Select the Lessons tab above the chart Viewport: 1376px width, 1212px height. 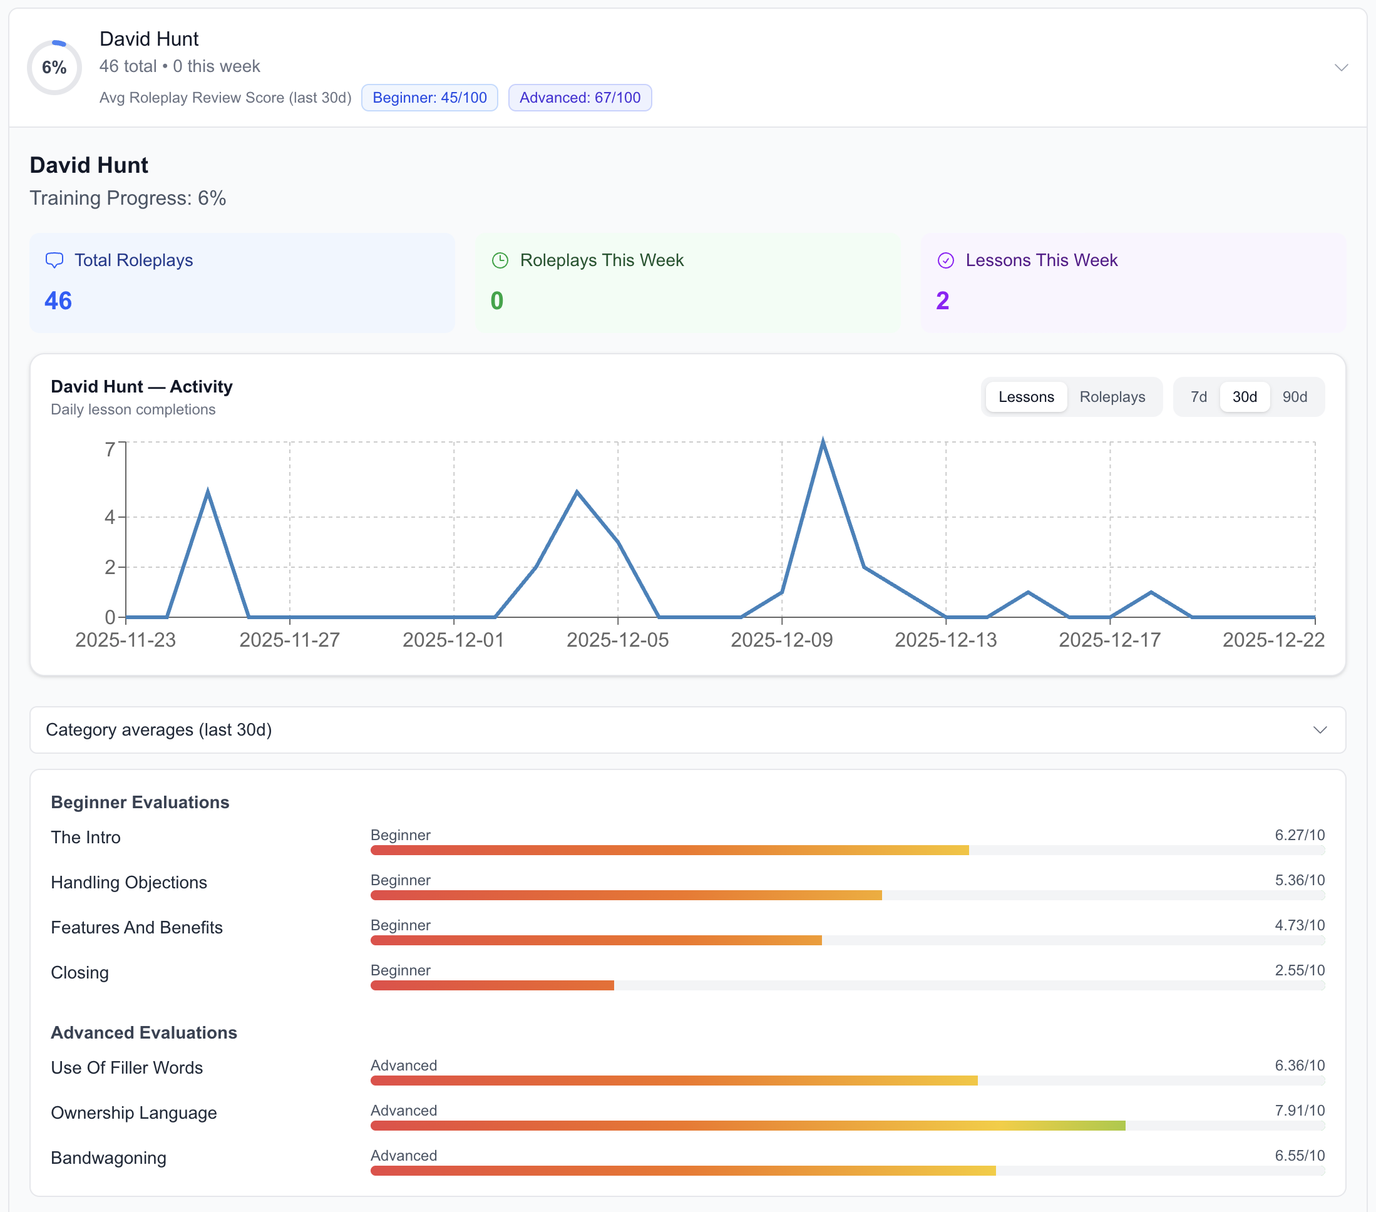1026,397
